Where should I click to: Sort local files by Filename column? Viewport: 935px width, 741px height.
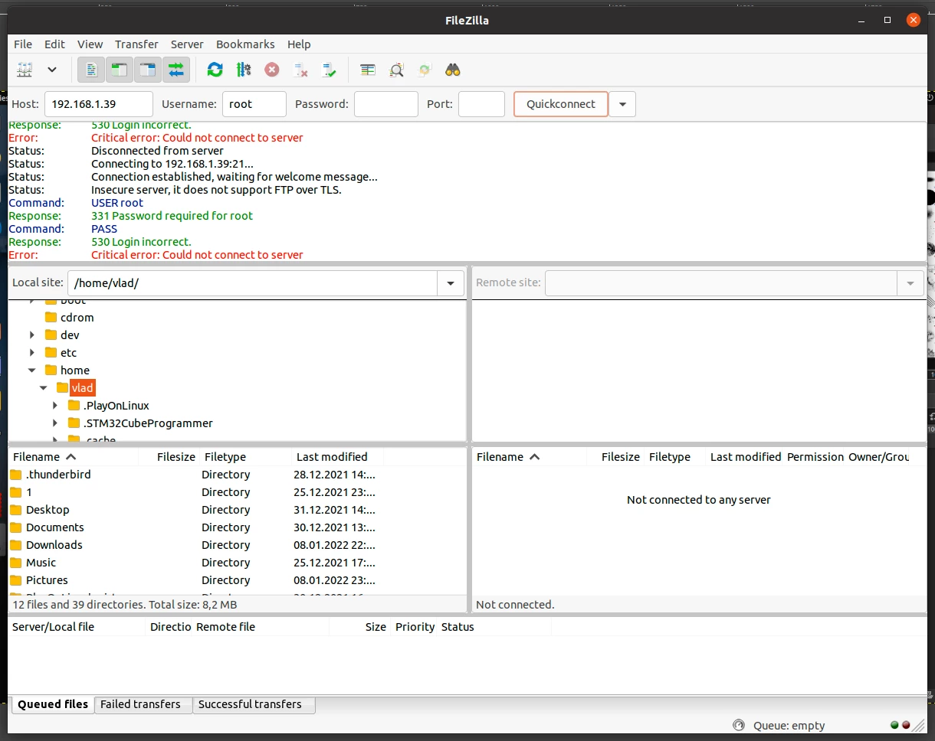click(74, 457)
